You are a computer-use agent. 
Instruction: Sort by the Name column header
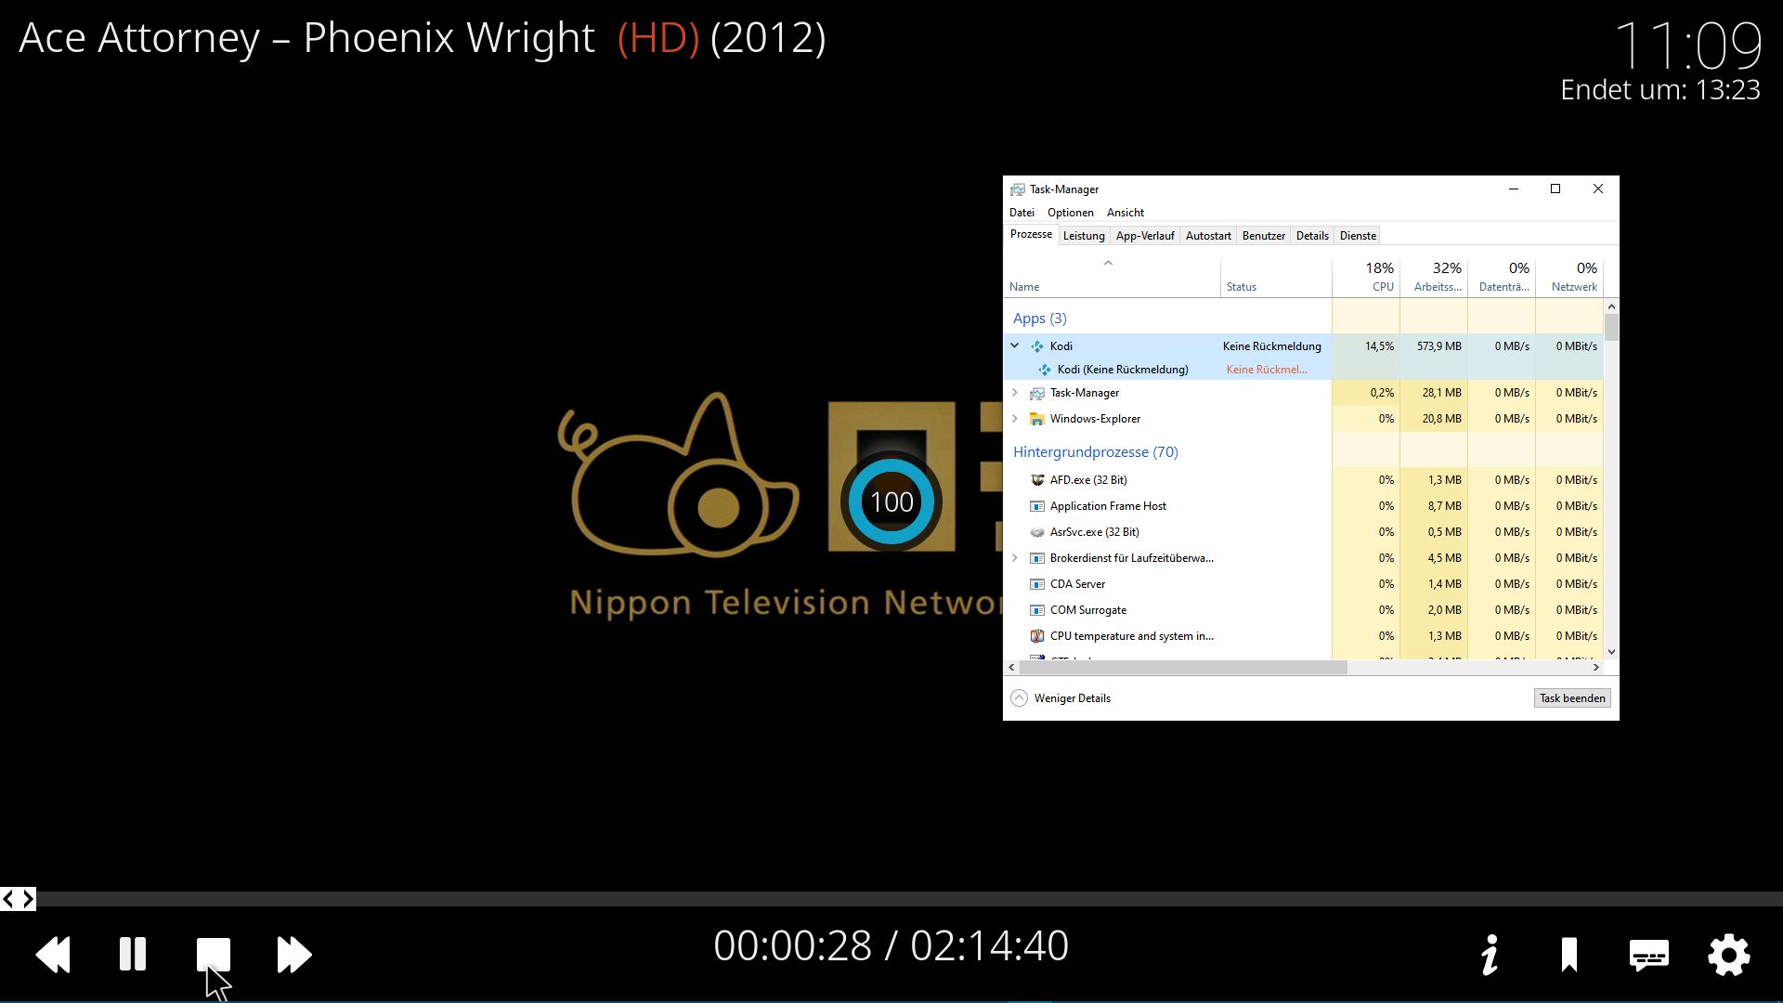tap(1113, 279)
